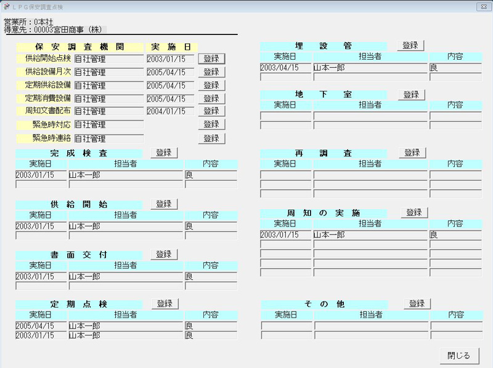Open 登録 for その他 section

click(x=417, y=304)
